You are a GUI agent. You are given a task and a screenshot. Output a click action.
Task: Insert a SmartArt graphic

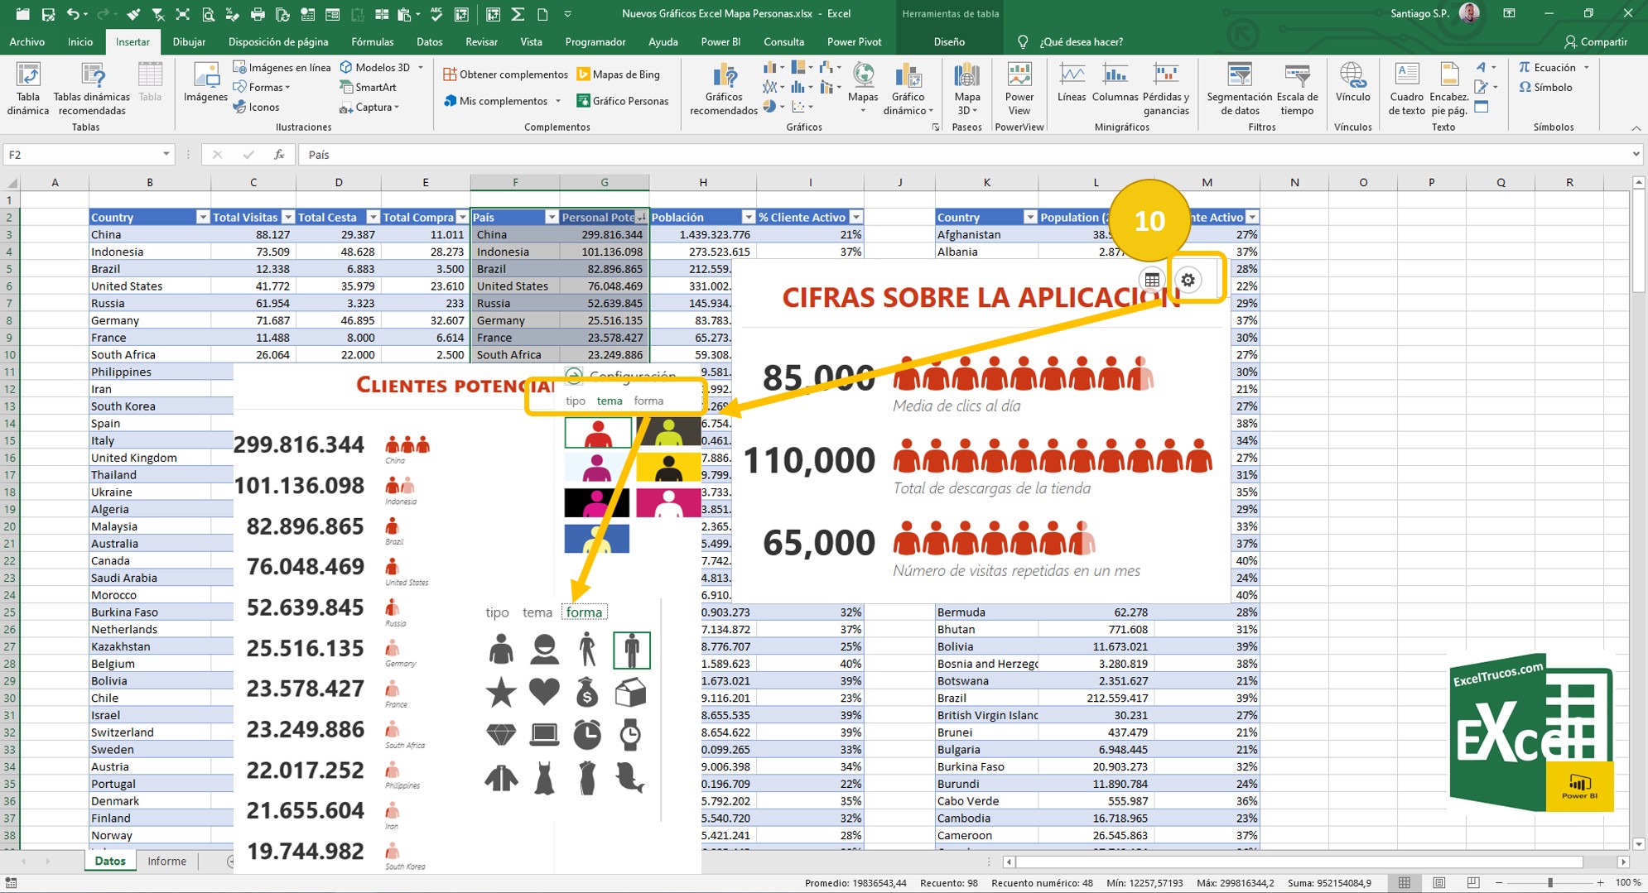click(x=371, y=87)
